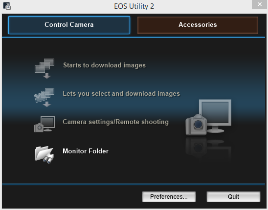
Task: Quit EOS Utility with the Quit button
Action: [233, 196]
